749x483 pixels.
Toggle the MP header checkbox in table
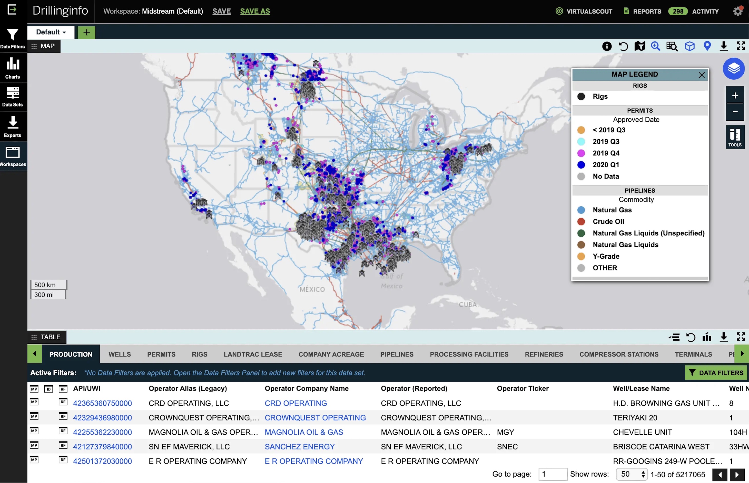pyautogui.click(x=34, y=389)
